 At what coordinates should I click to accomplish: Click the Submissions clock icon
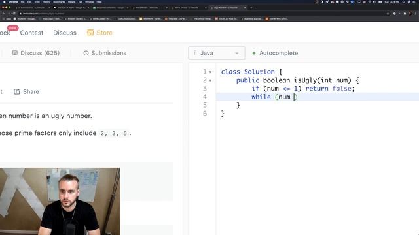click(x=86, y=53)
